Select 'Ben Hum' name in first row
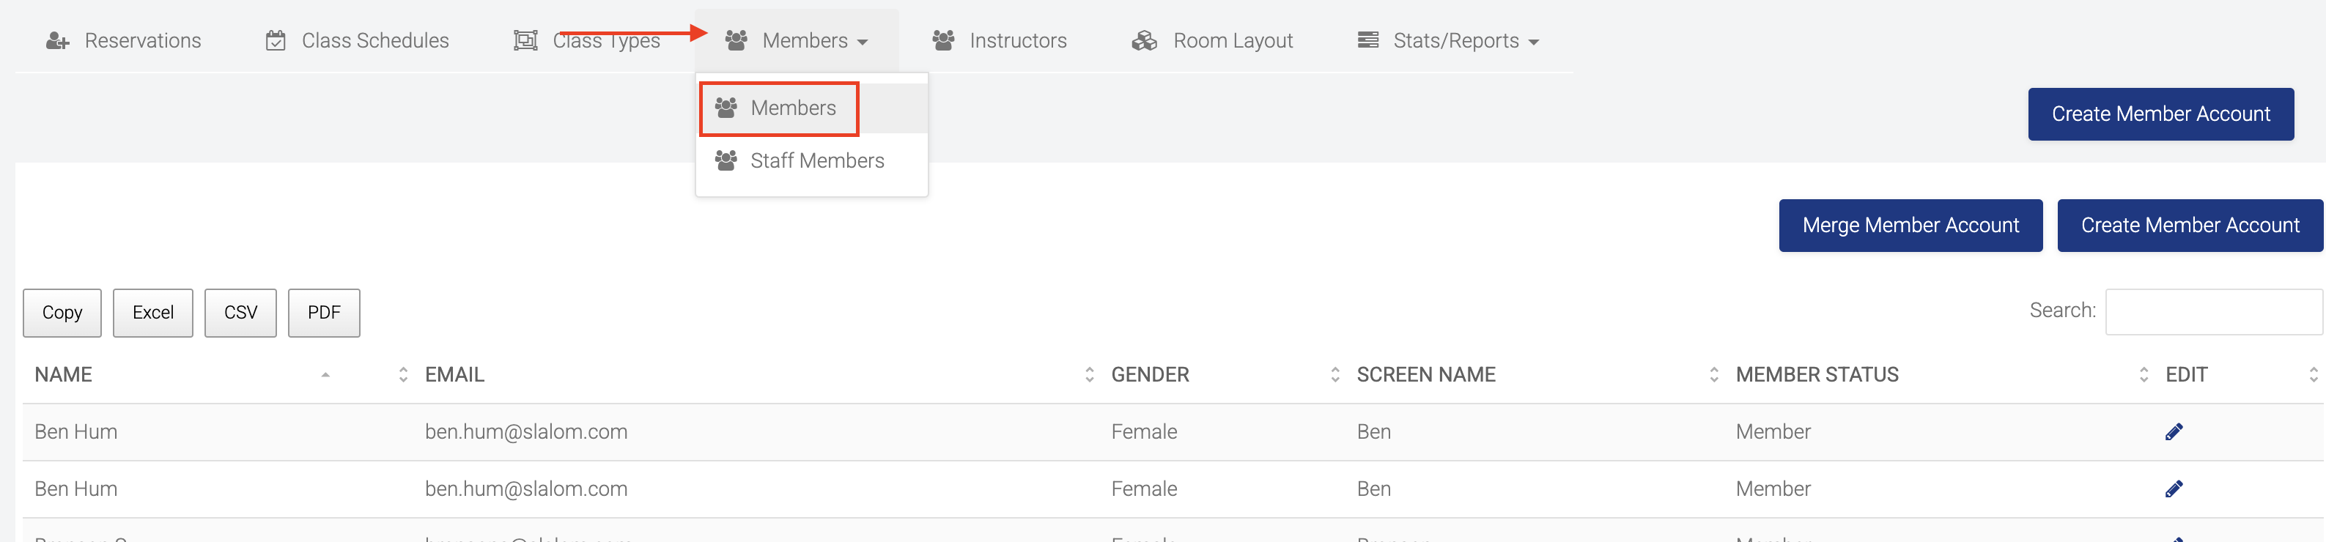The image size is (2326, 542). coord(76,432)
